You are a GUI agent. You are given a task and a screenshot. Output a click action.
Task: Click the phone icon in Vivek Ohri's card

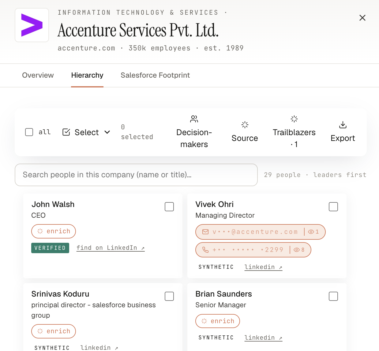205,250
